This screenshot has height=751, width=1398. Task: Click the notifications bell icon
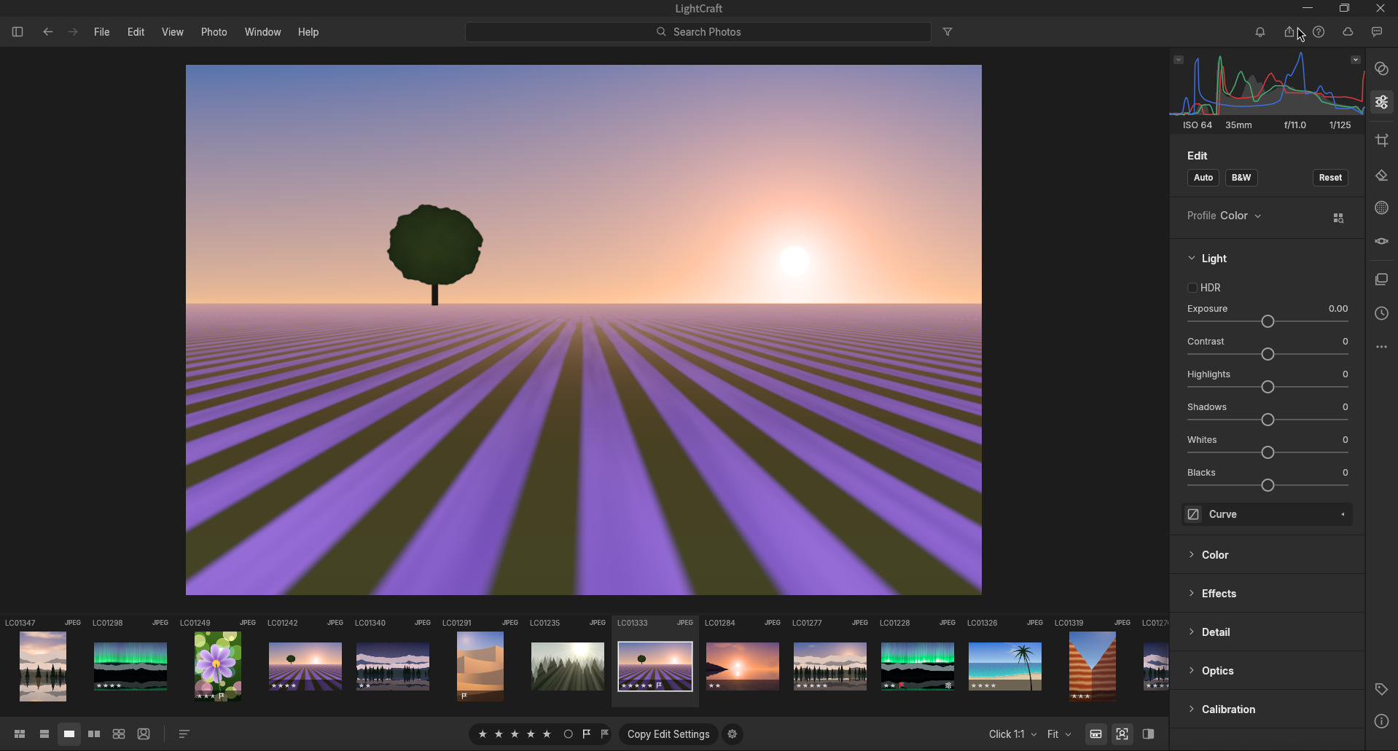click(x=1260, y=32)
